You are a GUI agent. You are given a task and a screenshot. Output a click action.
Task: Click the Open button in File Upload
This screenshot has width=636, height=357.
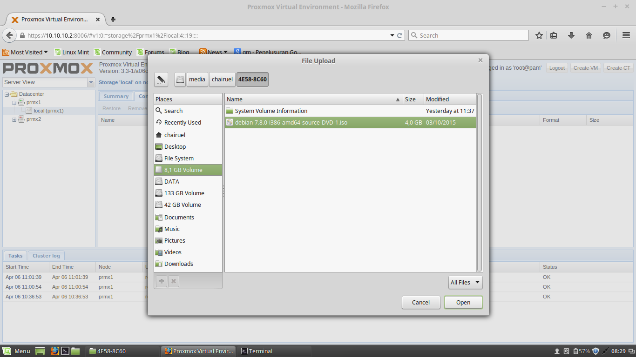click(x=463, y=302)
